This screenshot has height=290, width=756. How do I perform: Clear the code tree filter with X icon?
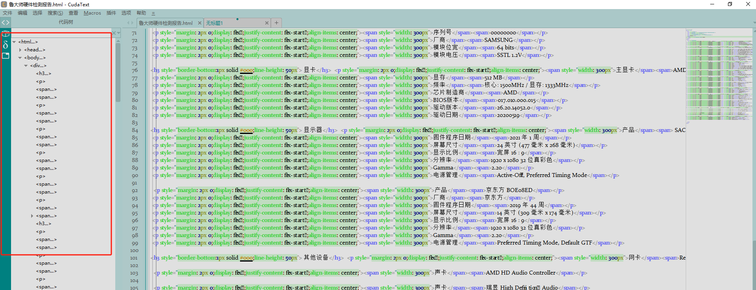[114, 33]
